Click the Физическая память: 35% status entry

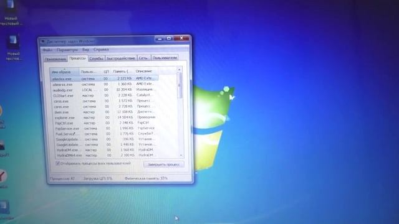tap(146, 179)
